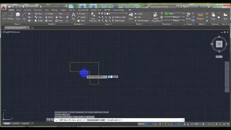
Task: Click the Insert block icon
Action: [131, 16]
